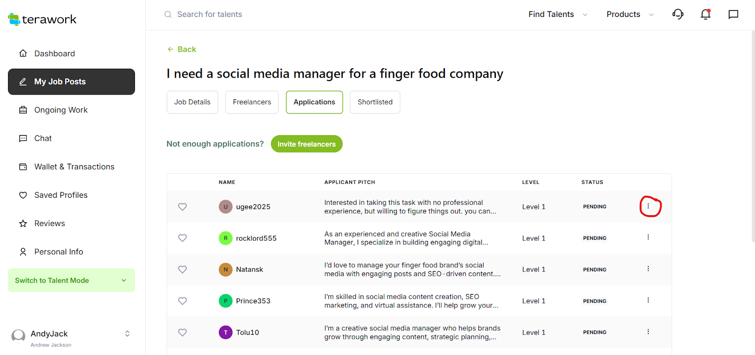Switch to the Shortlisted tab
This screenshot has height=355, width=755.
[x=375, y=102]
